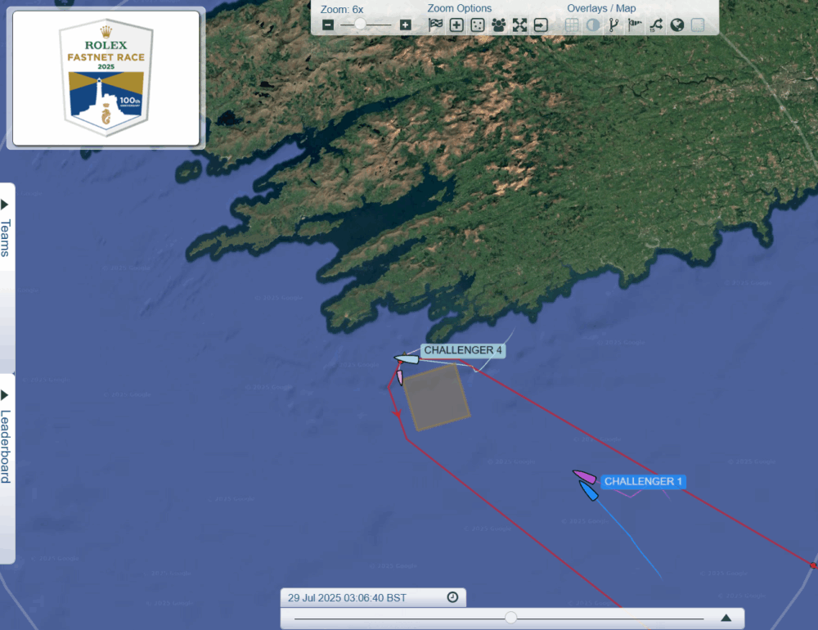Click the zoom out minus button
Screen dimensions: 818x630
(x=328, y=25)
